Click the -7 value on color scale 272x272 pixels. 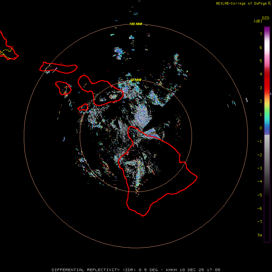(x=260, y=222)
